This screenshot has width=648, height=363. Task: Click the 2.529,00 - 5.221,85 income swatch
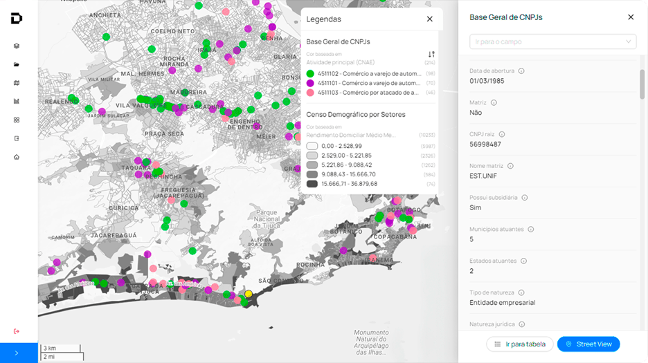312,156
